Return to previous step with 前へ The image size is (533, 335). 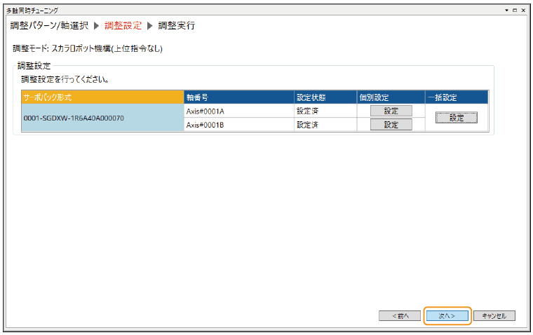coord(399,316)
